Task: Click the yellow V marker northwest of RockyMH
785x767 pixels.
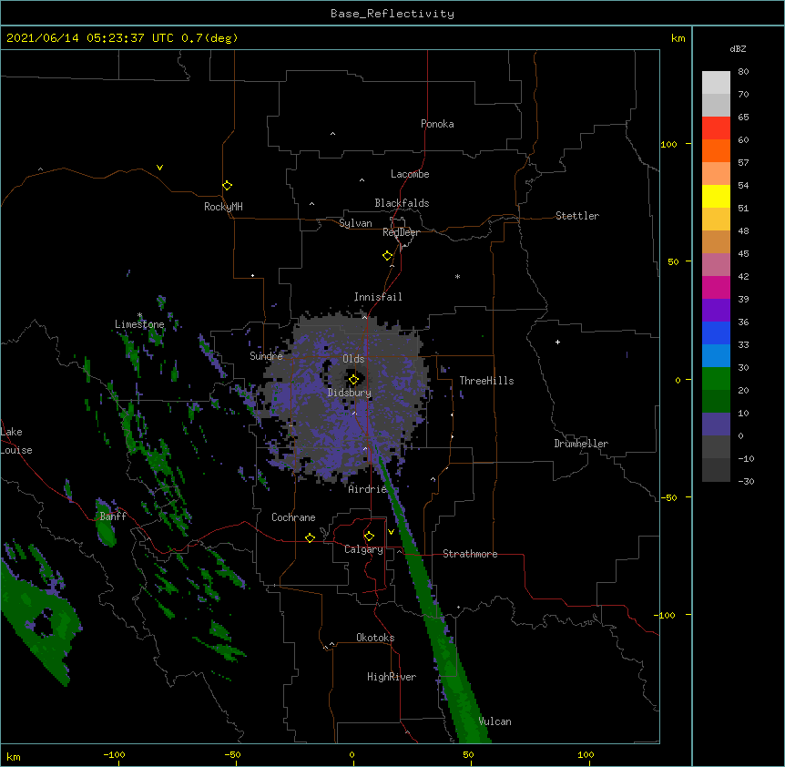Action: pyautogui.click(x=159, y=168)
